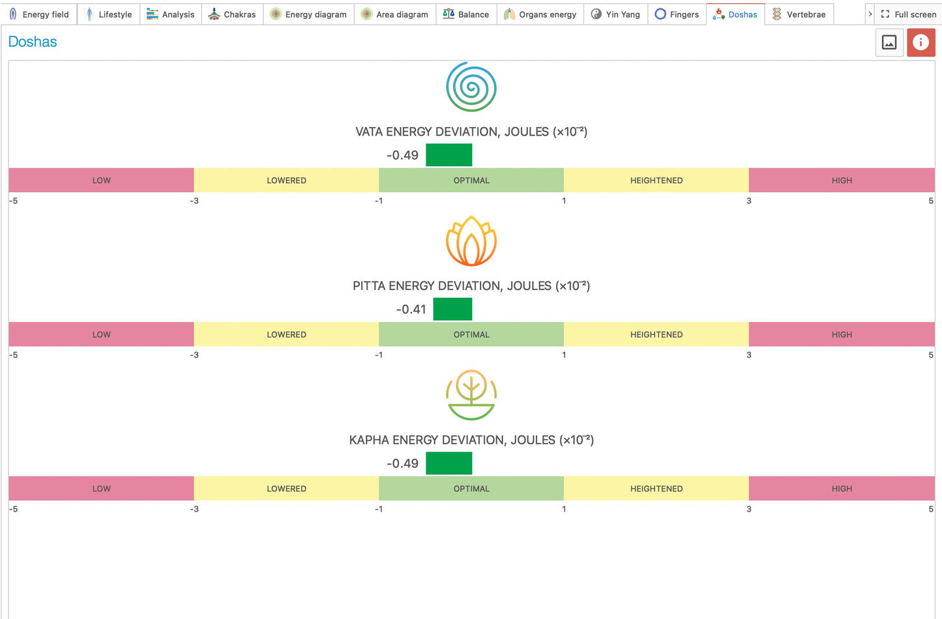Viewport: 942px width, 619px height.
Task: Click the Kapha HEIGHTENED range segment
Action: (656, 489)
